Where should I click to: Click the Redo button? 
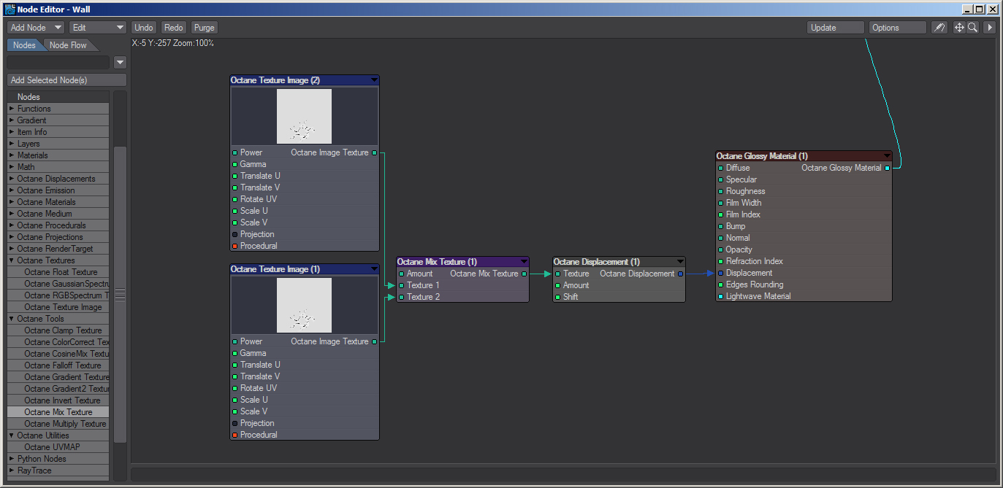[174, 28]
